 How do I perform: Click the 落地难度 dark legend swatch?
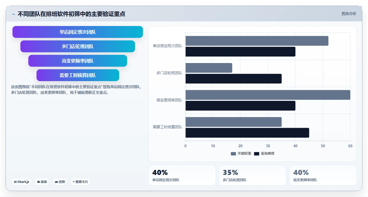[256, 153]
